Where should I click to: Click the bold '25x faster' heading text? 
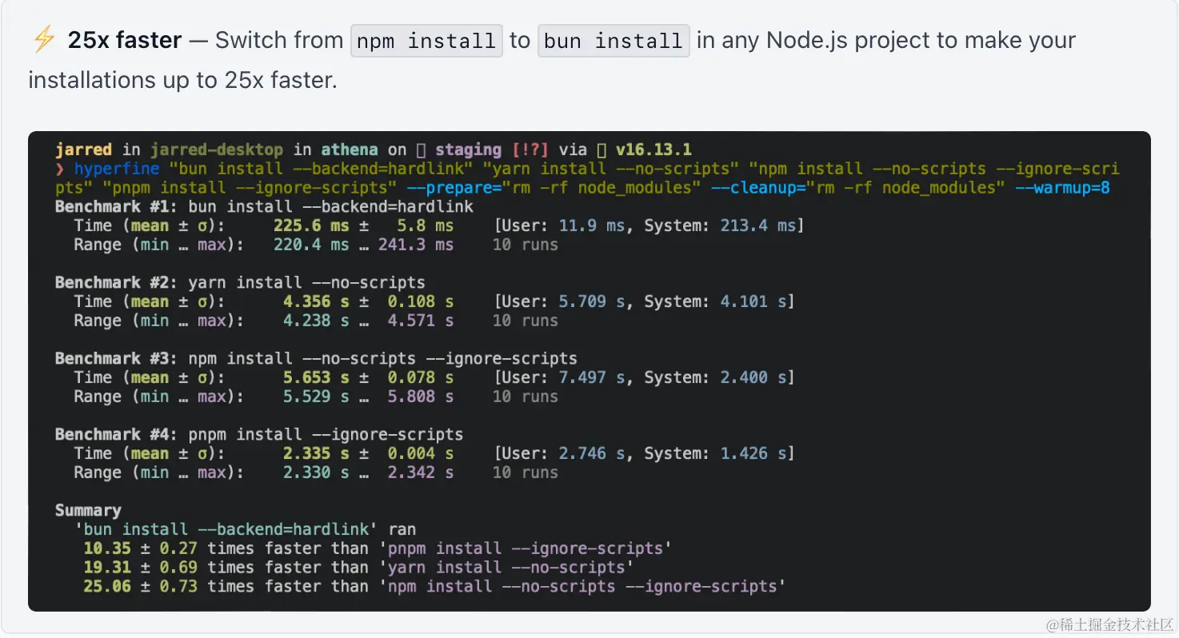point(125,40)
